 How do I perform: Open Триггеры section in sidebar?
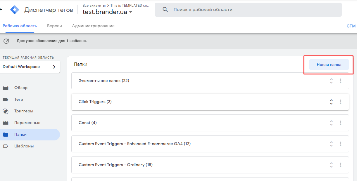pos(23,111)
